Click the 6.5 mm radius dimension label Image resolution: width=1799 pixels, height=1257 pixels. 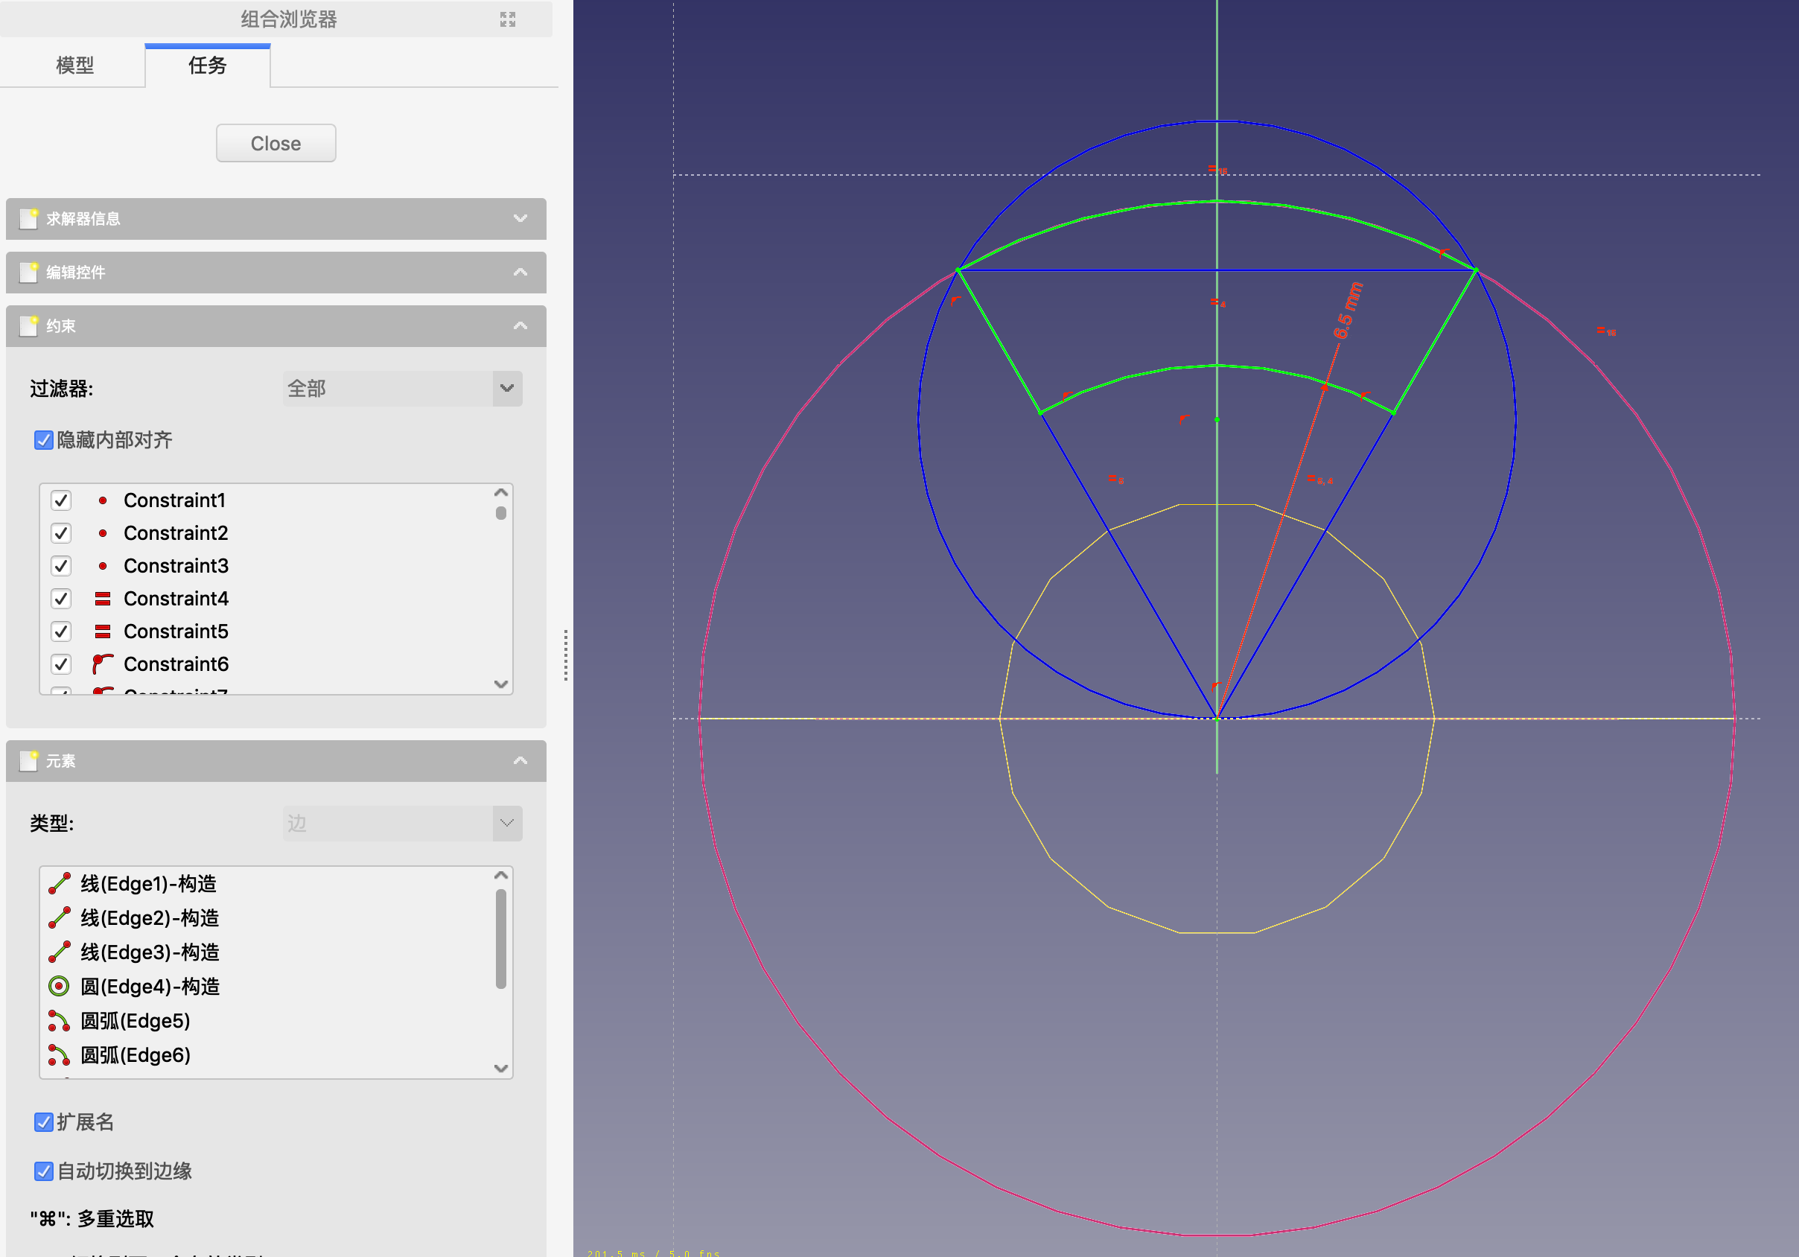[1348, 311]
